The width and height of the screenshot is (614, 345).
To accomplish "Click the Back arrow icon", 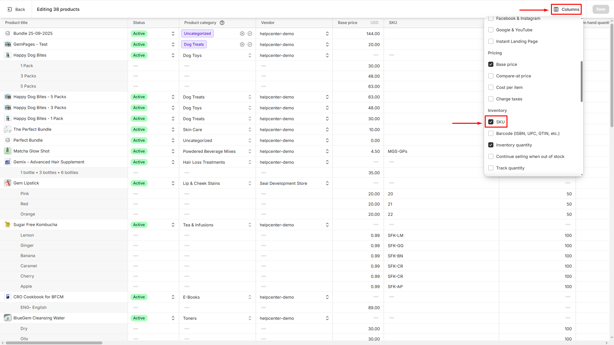I will coord(10,9).
